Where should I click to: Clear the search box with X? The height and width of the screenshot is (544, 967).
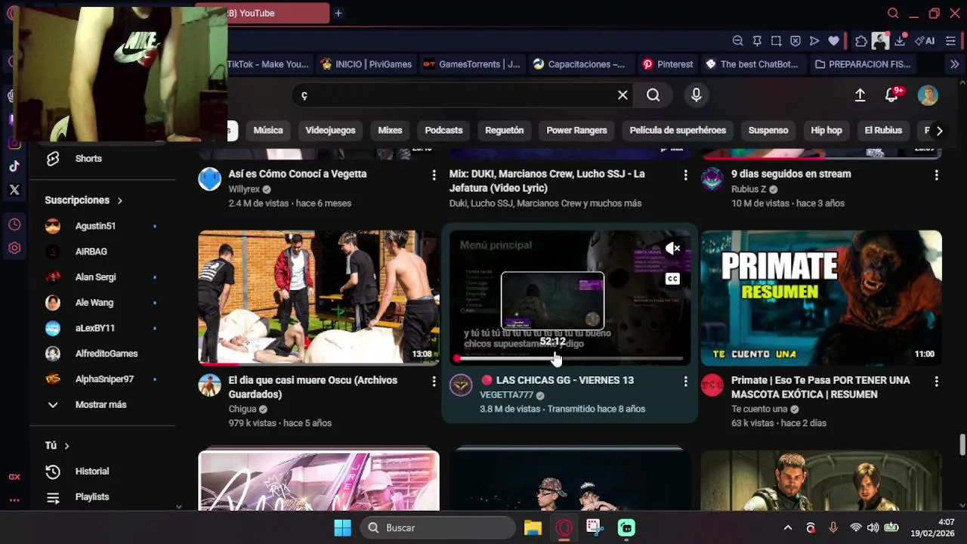623,95
